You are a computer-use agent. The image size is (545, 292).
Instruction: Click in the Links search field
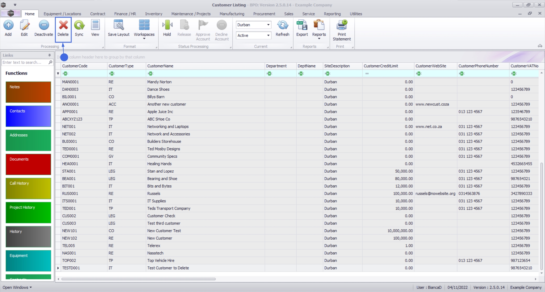pos(25,62)
